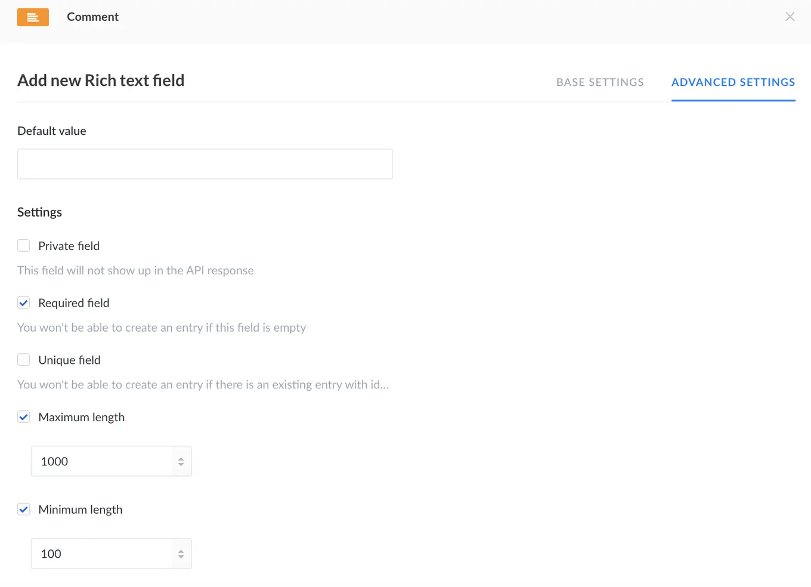Enable the Unique field checkbox
Viewport: 811px width, 587px height.
coord(23,360)
